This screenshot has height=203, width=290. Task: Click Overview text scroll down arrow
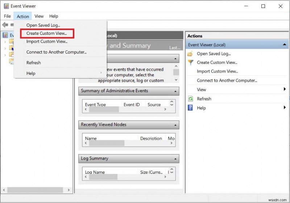(x=176, y=80)
